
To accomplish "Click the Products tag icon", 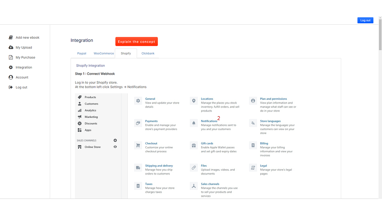I will 80,97.
